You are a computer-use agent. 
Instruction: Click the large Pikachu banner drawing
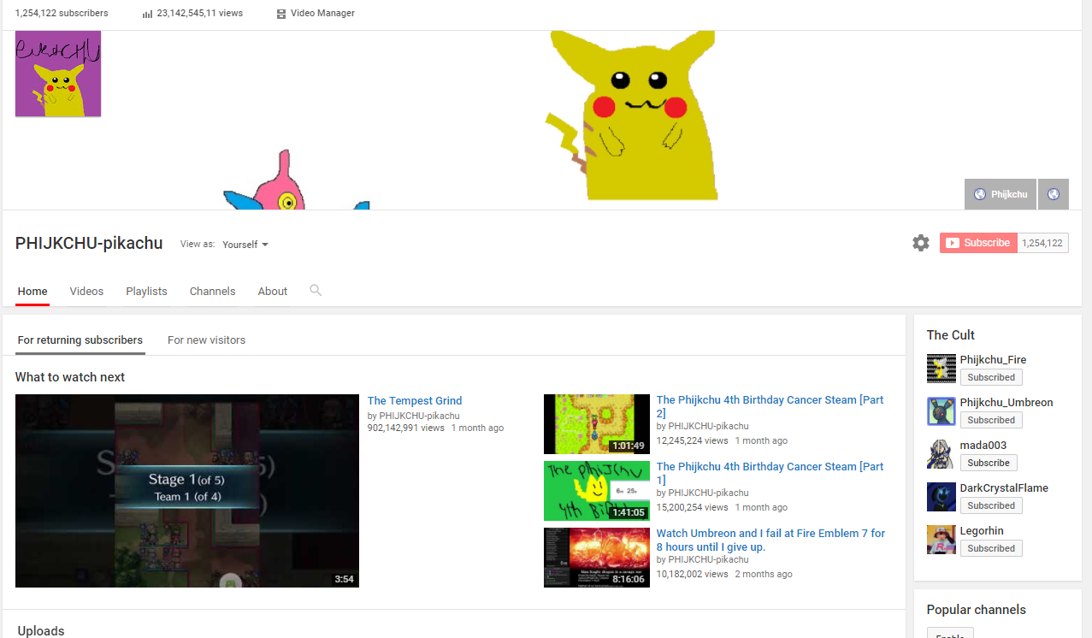(x=633, y=115)
